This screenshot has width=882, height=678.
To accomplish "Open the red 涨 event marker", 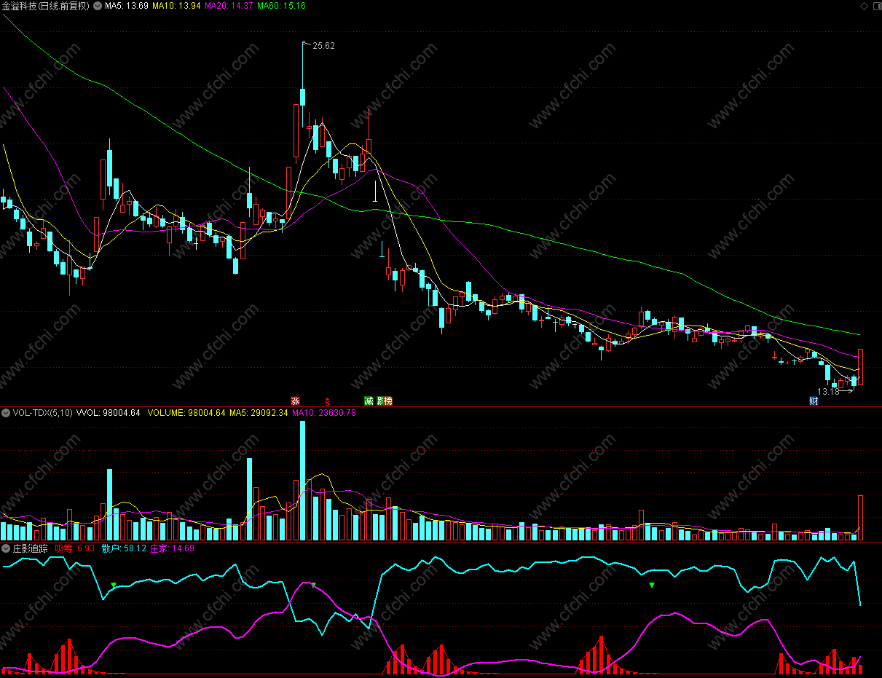I will tap(295, 401).
